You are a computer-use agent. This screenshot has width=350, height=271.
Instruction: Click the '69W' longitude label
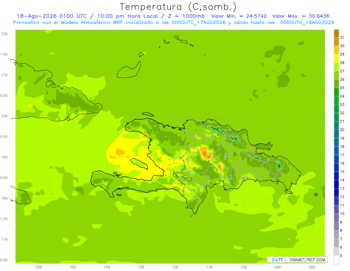click(x=277, y=267)
